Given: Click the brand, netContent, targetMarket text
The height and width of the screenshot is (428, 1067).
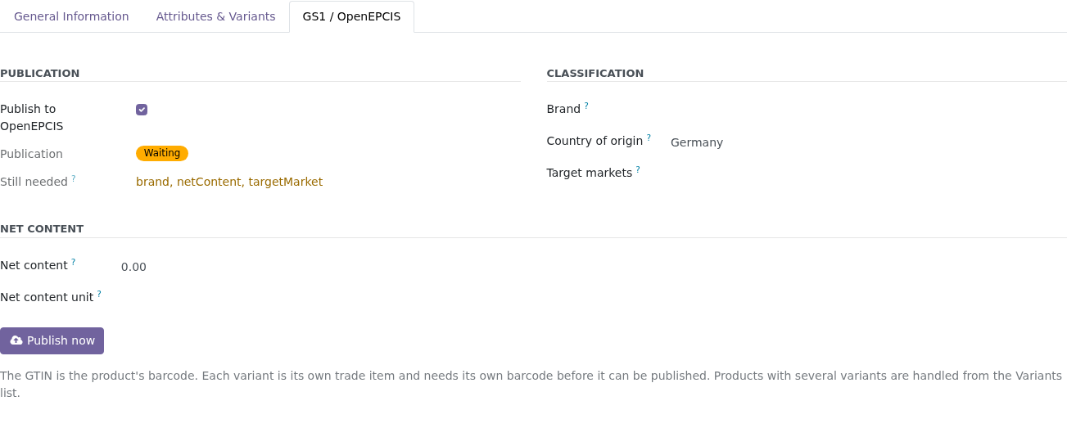Looking at the screenshot, I should coord(229,182).
